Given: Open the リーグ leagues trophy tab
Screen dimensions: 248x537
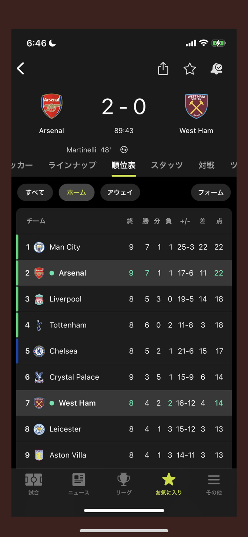Looking at the screenshot, I should (124, 484).
